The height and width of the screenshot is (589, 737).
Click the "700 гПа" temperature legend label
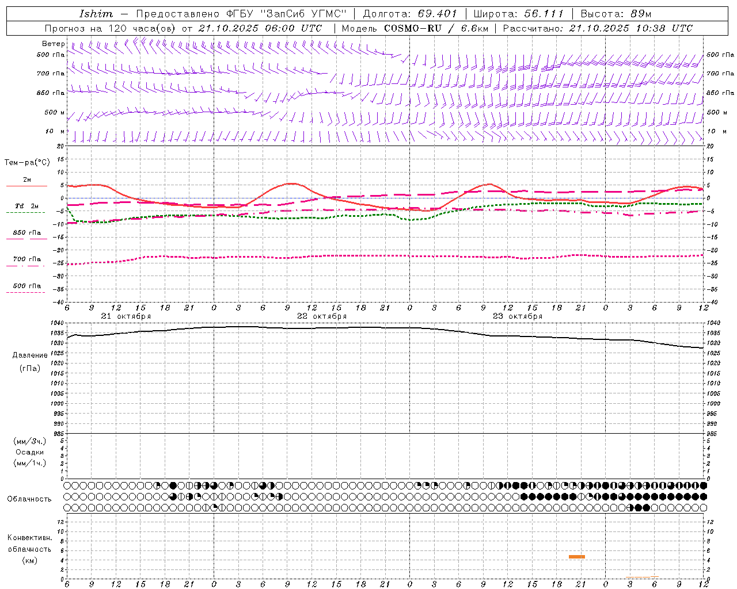(x=27, y=259)
